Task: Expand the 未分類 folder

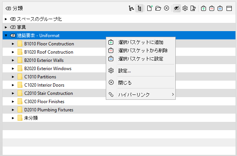Action: pos(13,118)
